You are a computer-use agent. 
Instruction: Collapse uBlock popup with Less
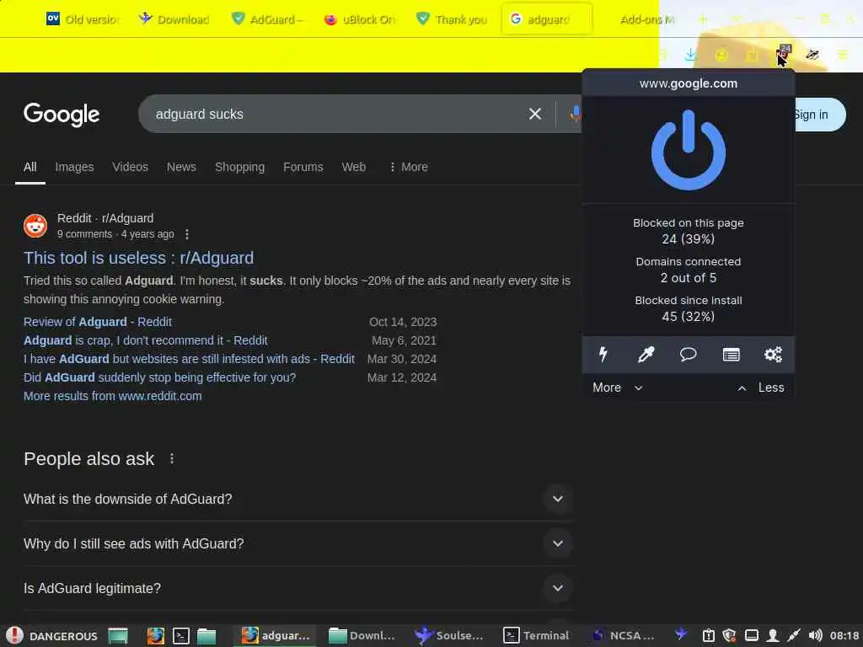(x=761, y=388)
